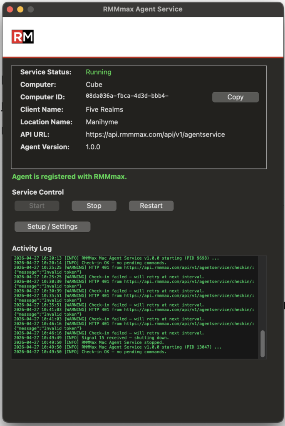
Task: Click computer name value Cube
Action: click(x=94, y=84)
